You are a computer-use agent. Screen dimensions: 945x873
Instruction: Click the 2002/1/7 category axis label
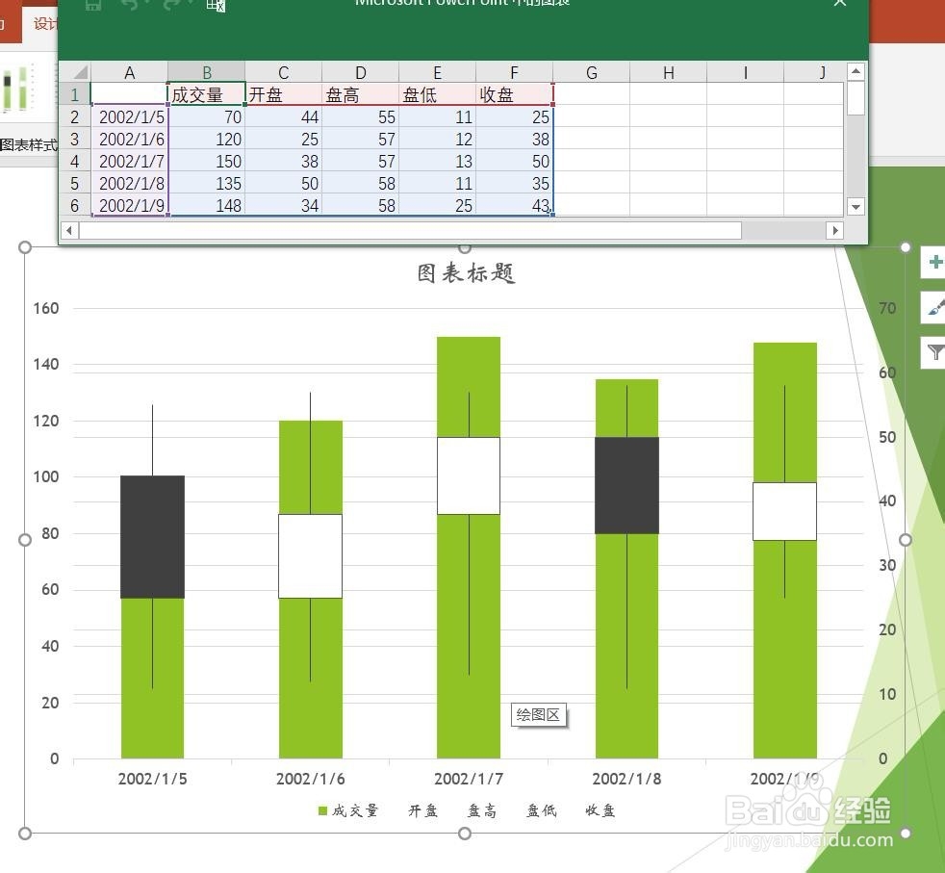click(469, 779)
